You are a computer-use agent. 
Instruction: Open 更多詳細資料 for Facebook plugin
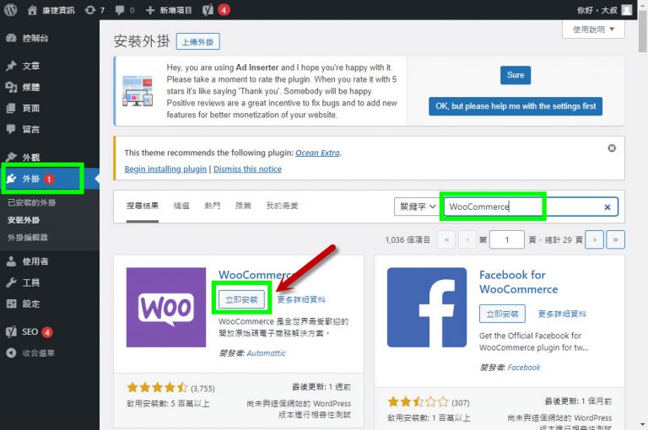pos(562,314)
